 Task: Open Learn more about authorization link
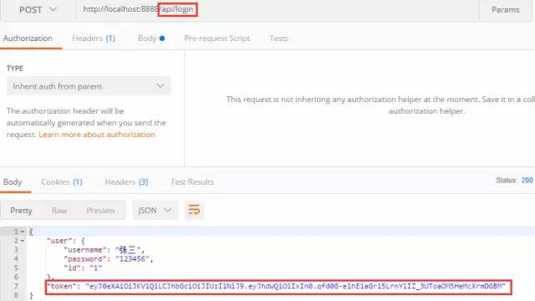pos(97,135)
